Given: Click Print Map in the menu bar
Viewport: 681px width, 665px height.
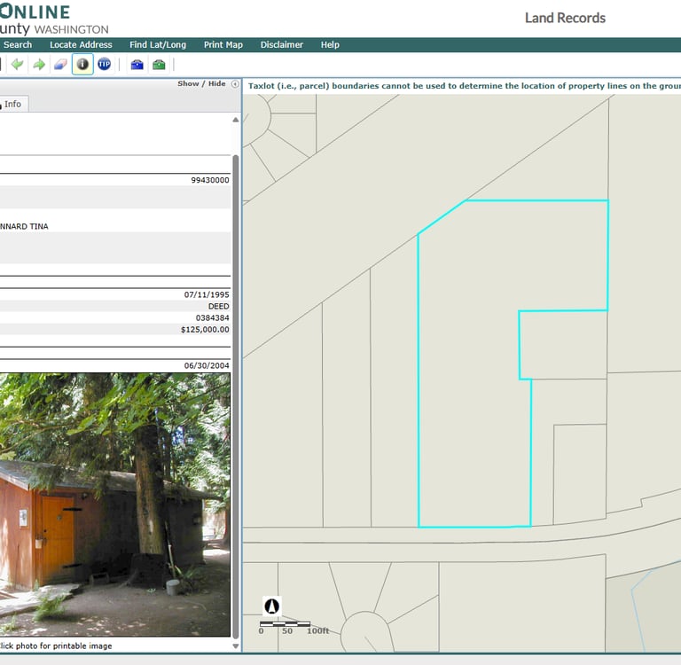Looking at the screenshot, I should coord(223,45).
